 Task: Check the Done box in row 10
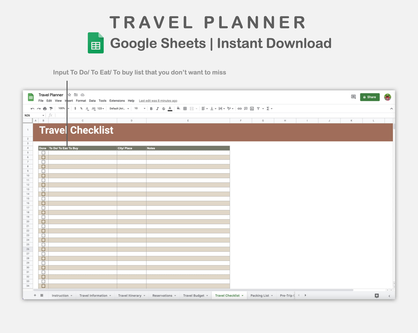(x=43, y=175)
